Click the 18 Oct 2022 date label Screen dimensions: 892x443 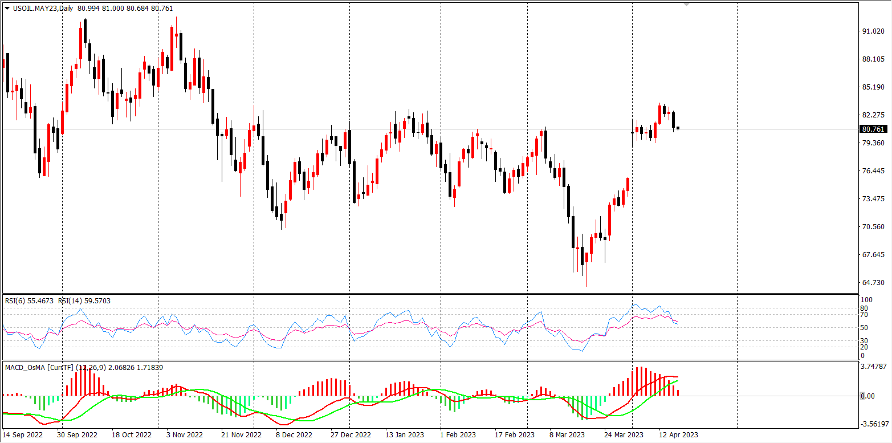click(132, 435)
